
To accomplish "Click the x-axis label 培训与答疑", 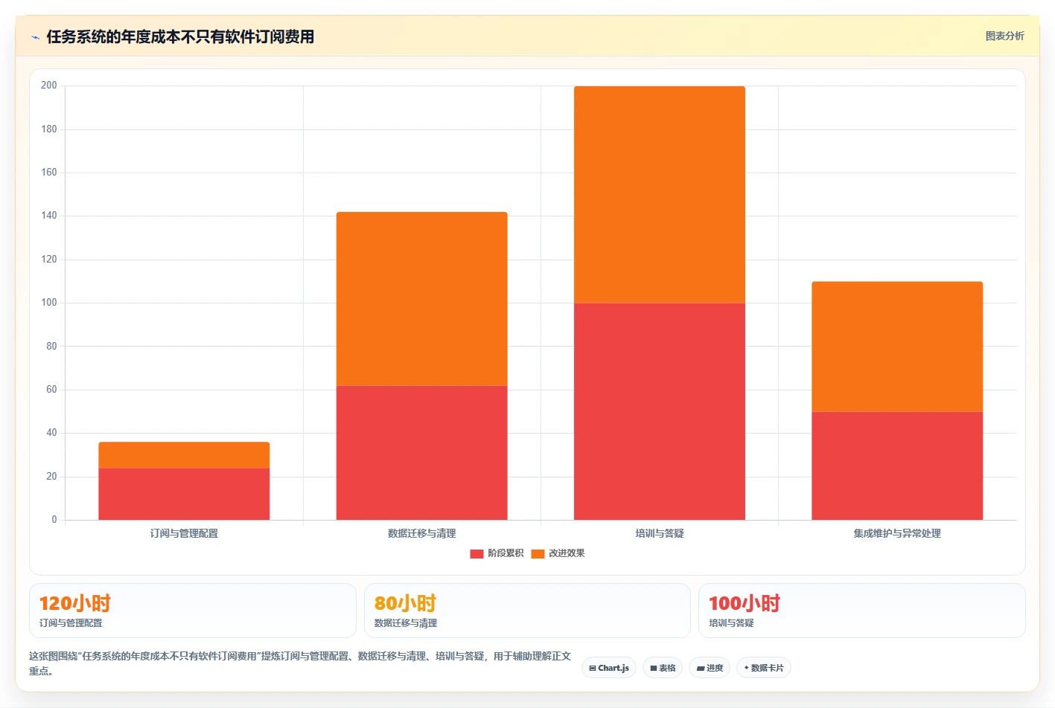I will (660, 533).
